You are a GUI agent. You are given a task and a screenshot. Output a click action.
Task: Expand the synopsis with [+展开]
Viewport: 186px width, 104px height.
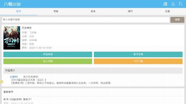click(x=14, y=77)
